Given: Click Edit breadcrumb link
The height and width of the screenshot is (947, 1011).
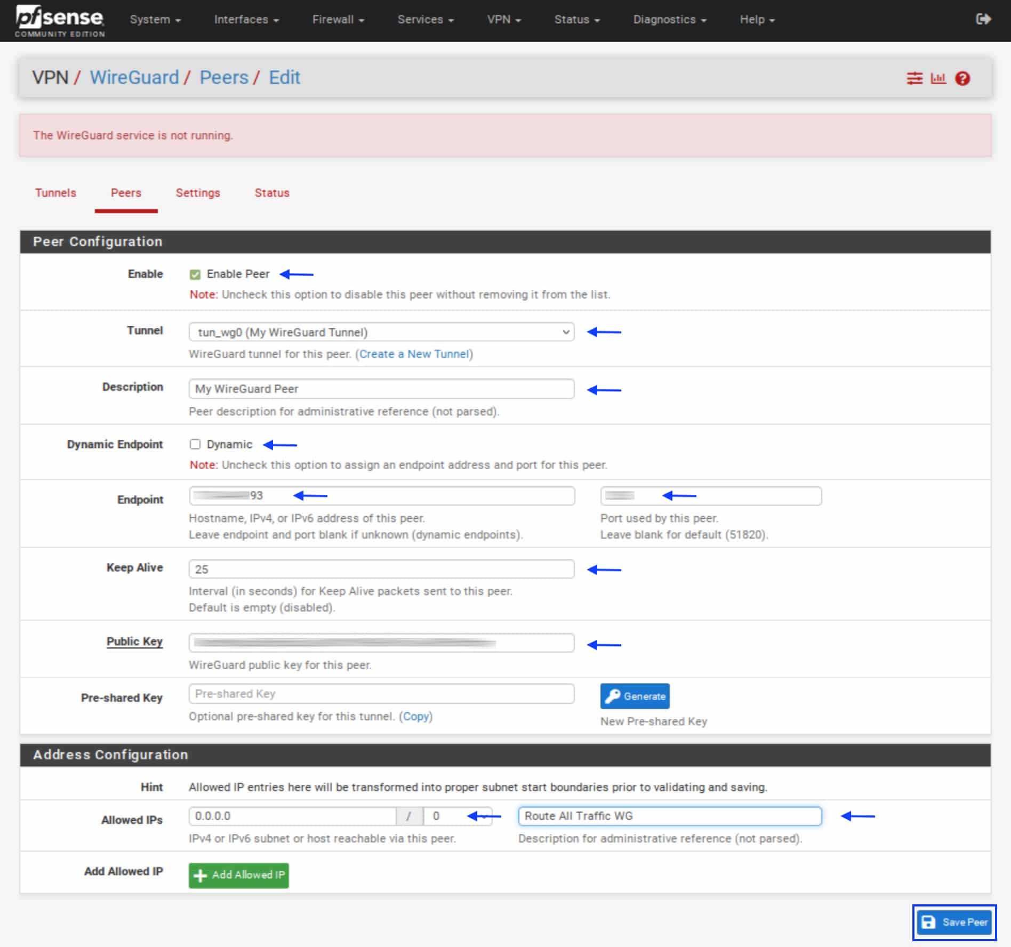Looking at the screenshot, I should 284,78.
